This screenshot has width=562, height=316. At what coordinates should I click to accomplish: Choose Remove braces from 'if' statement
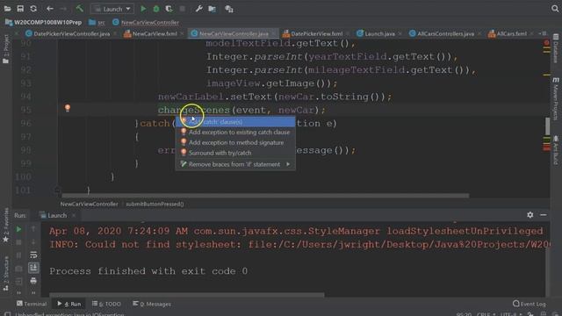(x=235, y=164)
